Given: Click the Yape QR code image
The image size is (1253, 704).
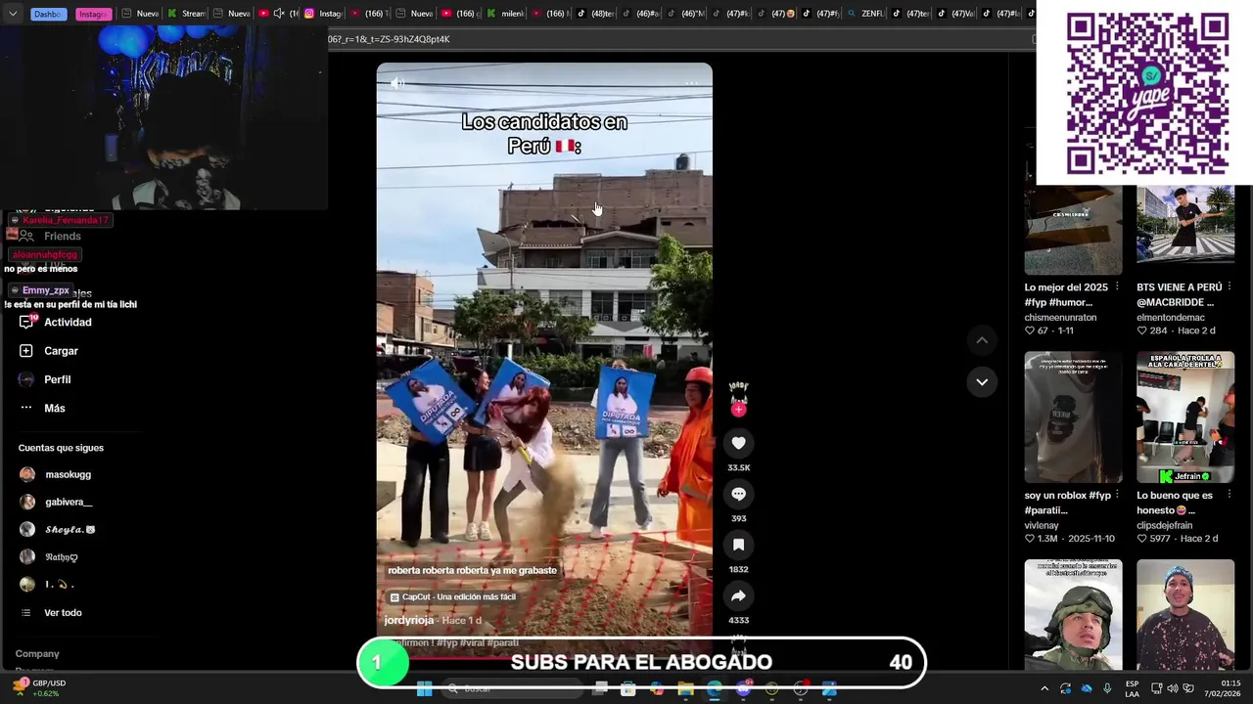Looking at the screenshot, I should (1147, 94).
